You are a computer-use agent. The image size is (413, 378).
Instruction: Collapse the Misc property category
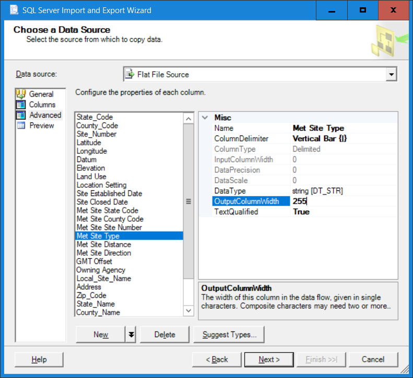(x=205, y=118)
